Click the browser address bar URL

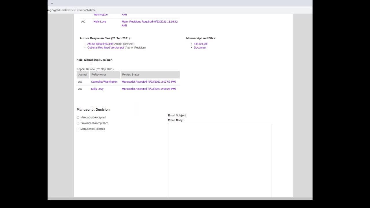72,10
